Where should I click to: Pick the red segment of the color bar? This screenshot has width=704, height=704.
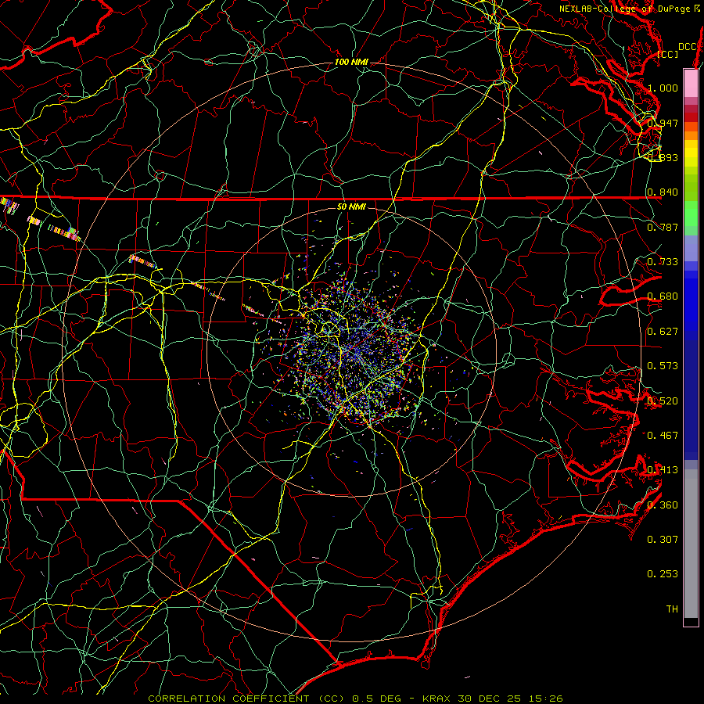tap(691, 117)
